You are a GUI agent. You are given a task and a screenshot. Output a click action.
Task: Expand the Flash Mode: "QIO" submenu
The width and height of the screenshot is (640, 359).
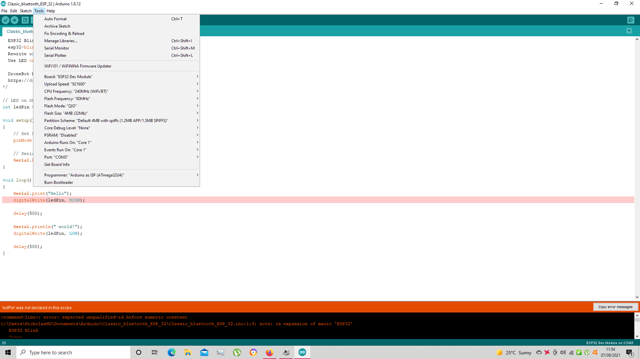click(117, 105)
